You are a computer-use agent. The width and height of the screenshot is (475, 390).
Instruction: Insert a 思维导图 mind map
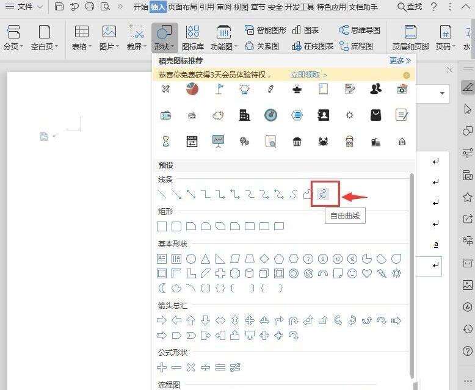point(359,30)
